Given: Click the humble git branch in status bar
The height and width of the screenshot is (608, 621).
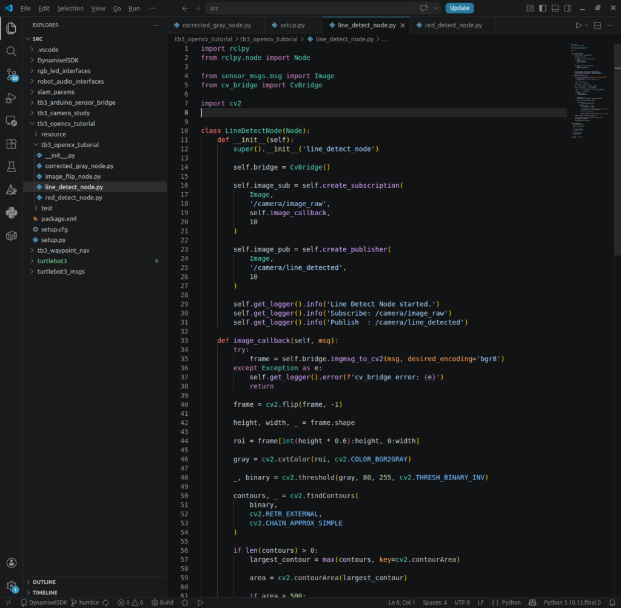Looking at the screenshot, I should [x=85, y=603].
